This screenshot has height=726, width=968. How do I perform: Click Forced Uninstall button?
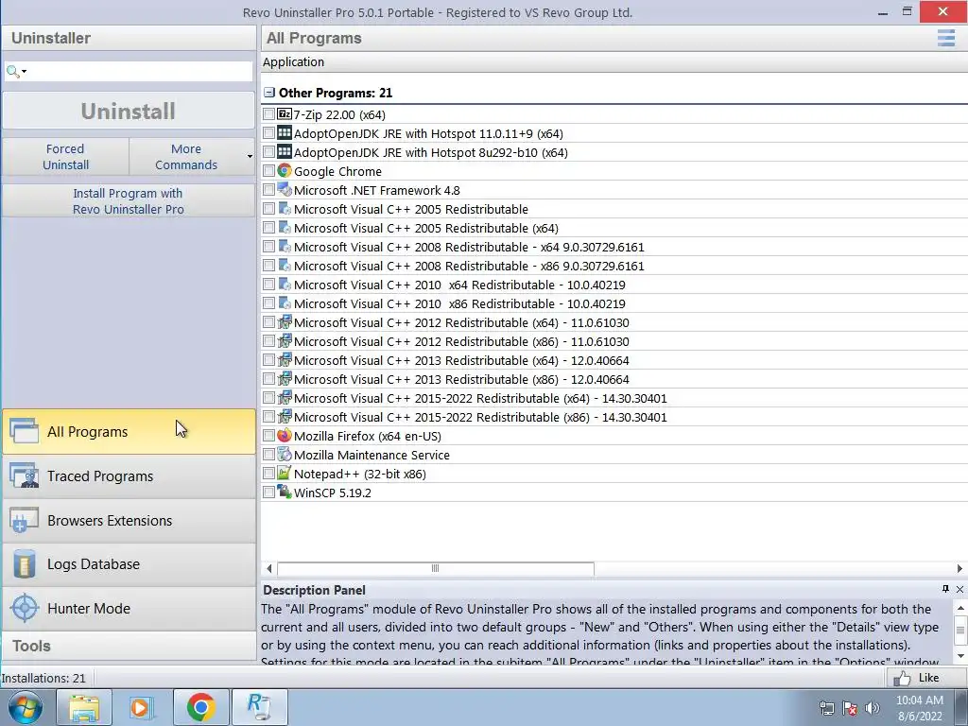[65, 157]
